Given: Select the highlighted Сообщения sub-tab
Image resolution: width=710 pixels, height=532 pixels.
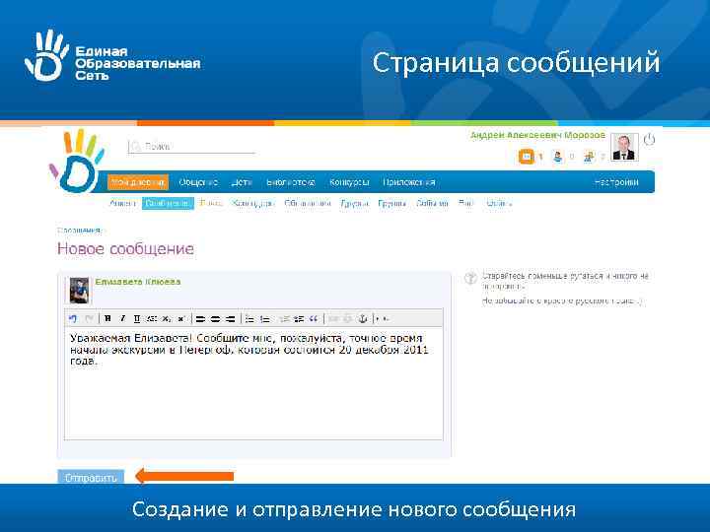Looking at the screenshot, I should click(168, 204).
